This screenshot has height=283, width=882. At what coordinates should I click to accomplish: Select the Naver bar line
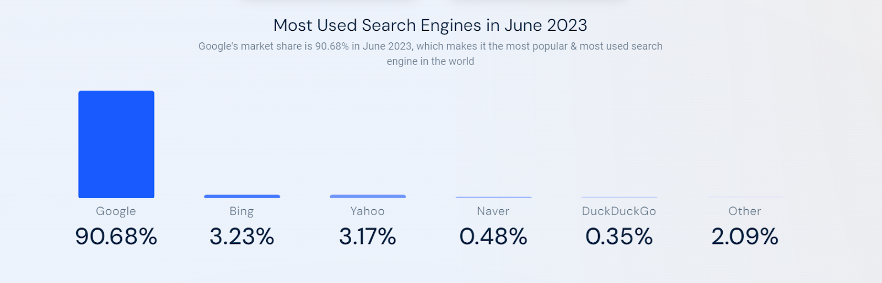pos(493,197)
